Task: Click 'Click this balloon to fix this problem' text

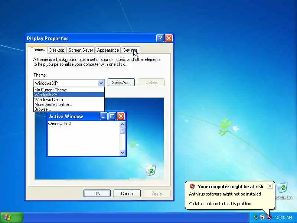Action: (221, 204)
